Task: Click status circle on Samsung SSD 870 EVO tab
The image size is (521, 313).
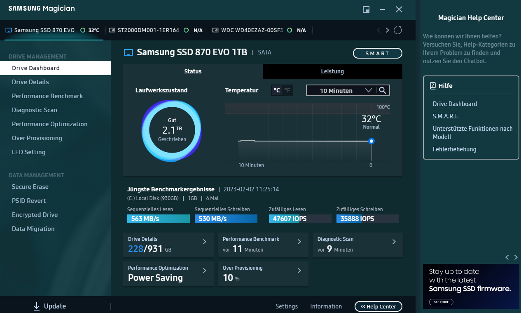Action: coord(83,30)
